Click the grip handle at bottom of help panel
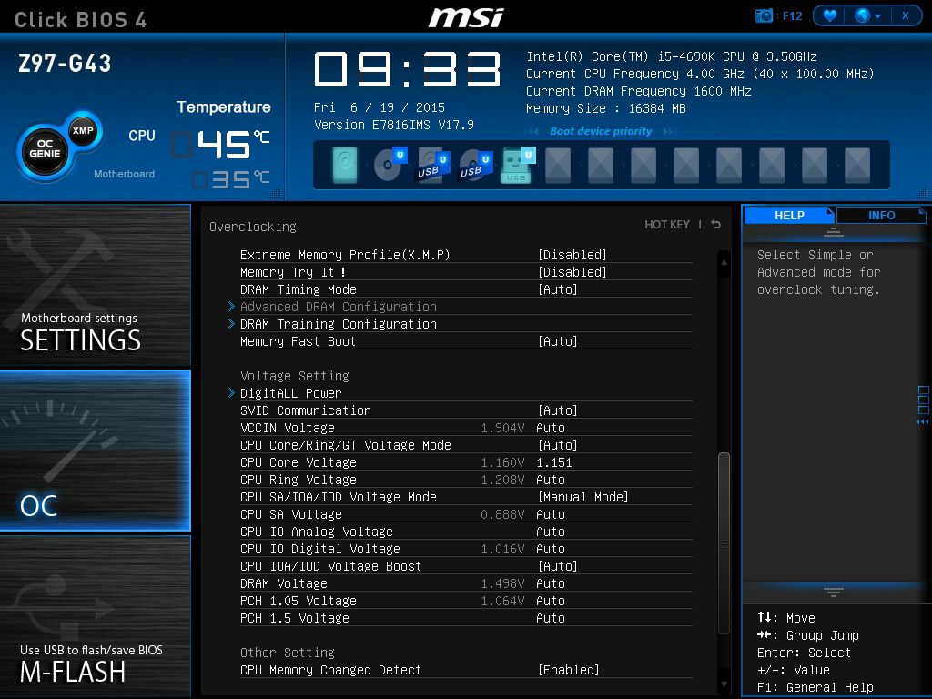The image size is (932, 699). click(834, 592)
